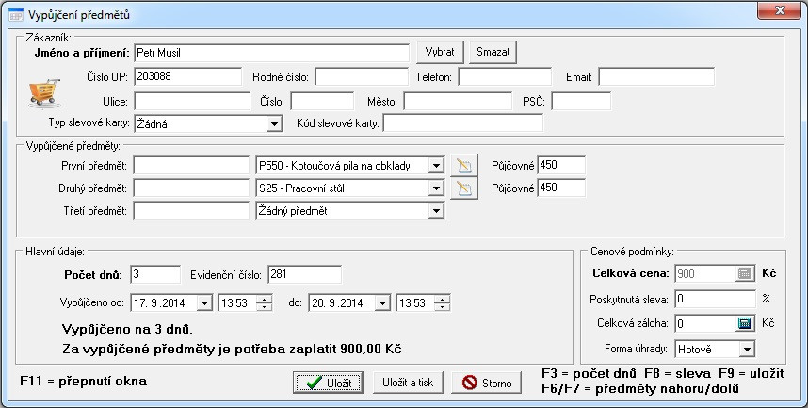Increase the 'do' end time with the spinner
The height and width of the screenshot is (408, 808).
pyautogui.click(x=442, y=299)
